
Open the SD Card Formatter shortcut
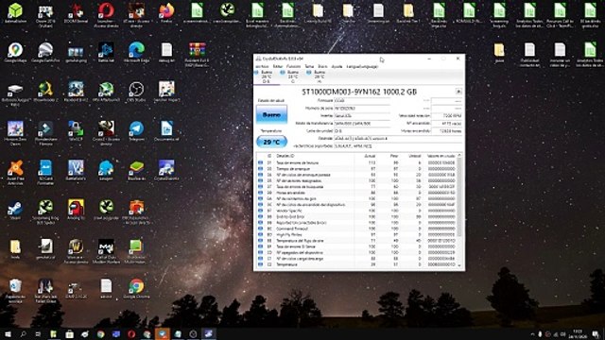pos(45,173)
